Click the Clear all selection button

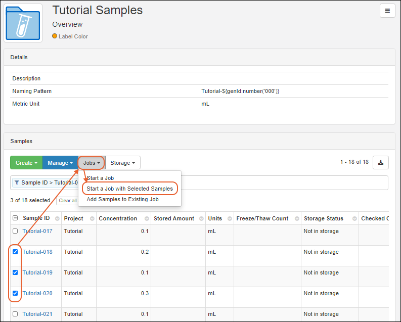[x=67, y=201]
